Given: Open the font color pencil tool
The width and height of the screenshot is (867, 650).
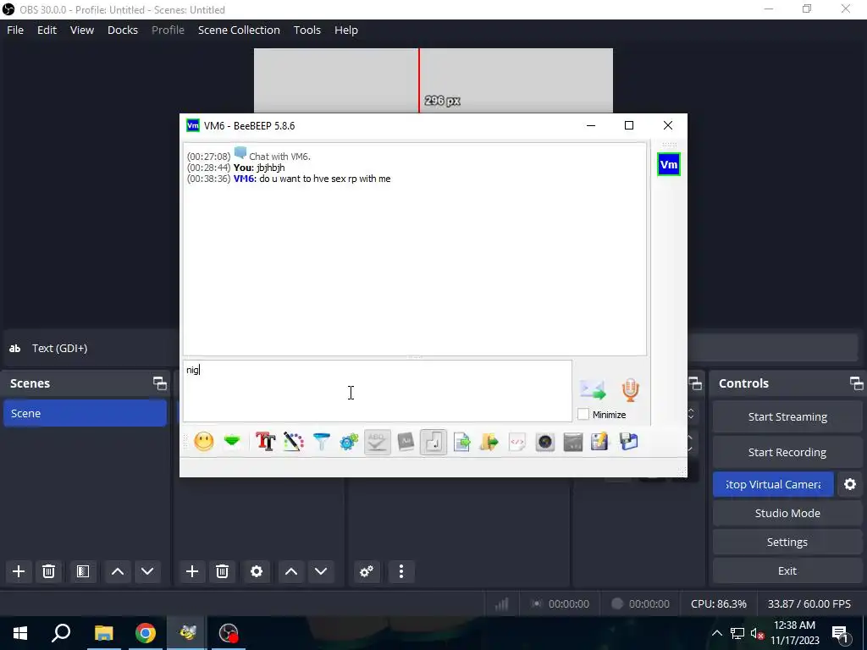Looking at the screenshot, I should click(294, 442).
